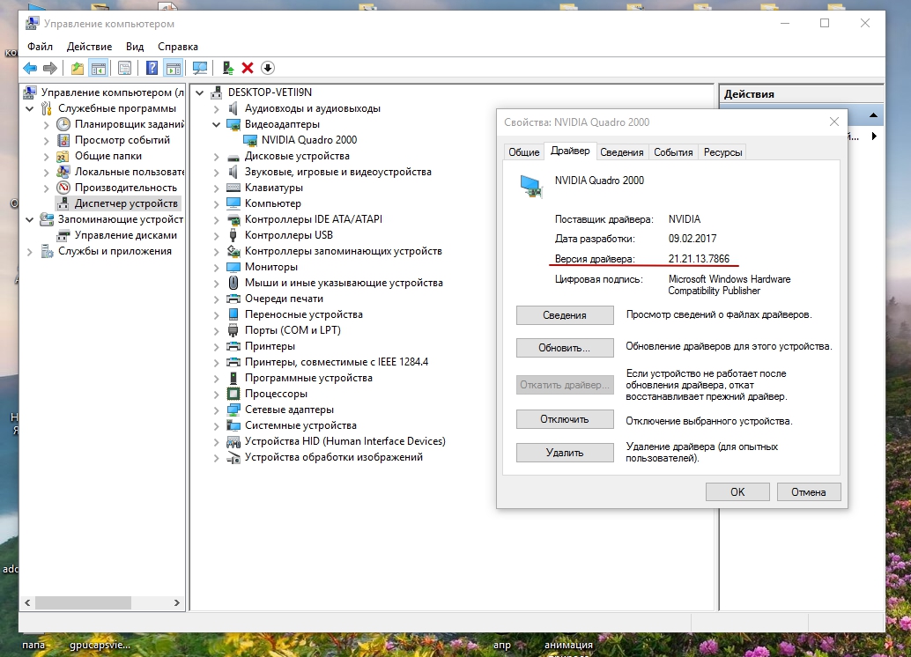The height and width of the screenshot is (657, 911).
Task: Toggle the show/hide action pane icon
Action: (x=174, y=68)
